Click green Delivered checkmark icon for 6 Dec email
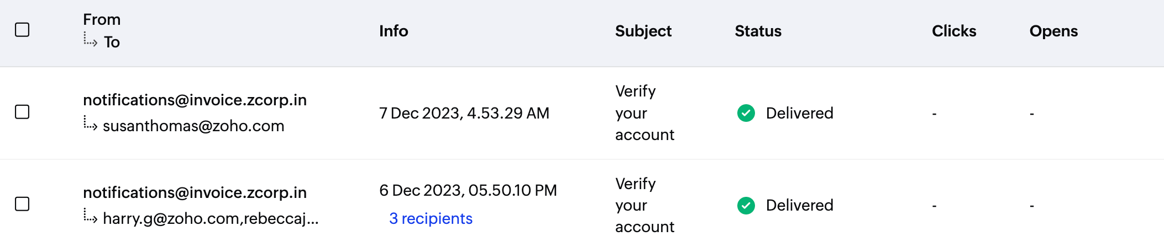 click(746, 205)
